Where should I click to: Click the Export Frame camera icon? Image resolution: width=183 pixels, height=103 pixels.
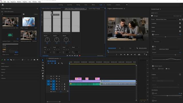[139, 55]
